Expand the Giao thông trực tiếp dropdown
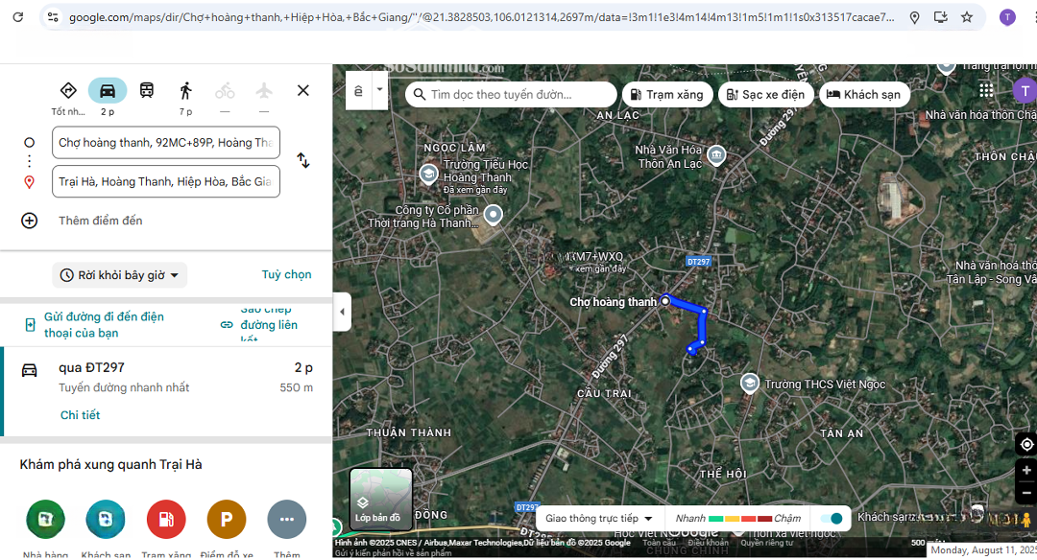 (599, 519)
